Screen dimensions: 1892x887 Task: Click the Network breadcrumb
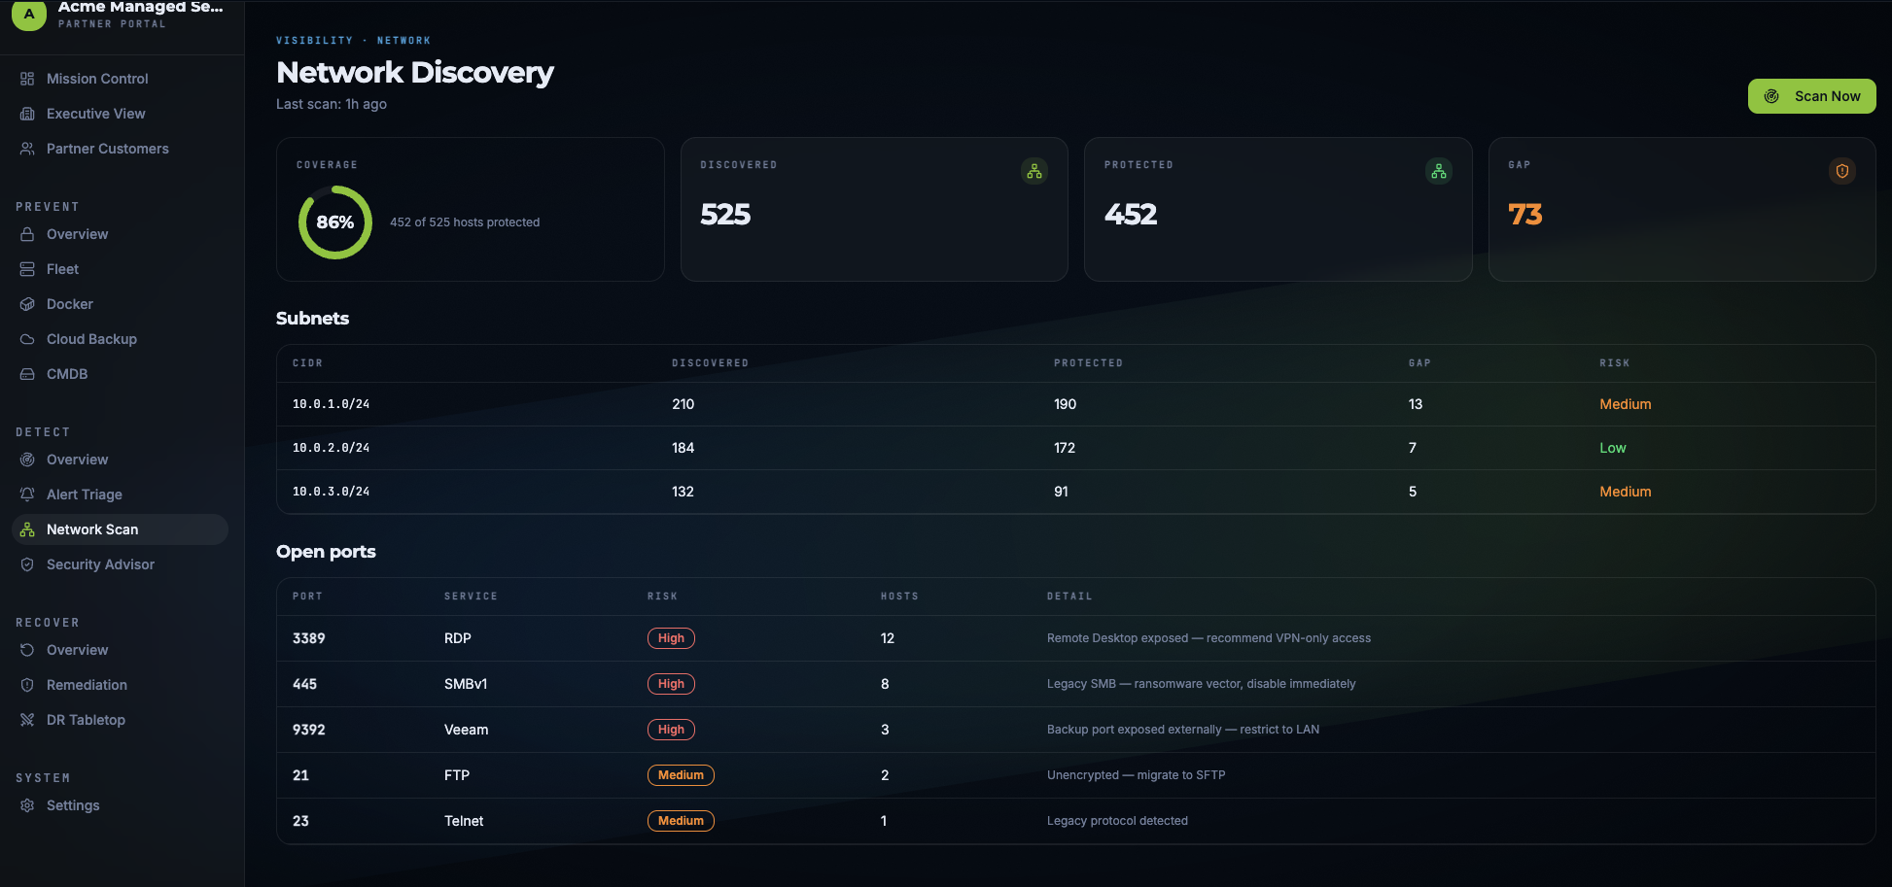(403, 41)
